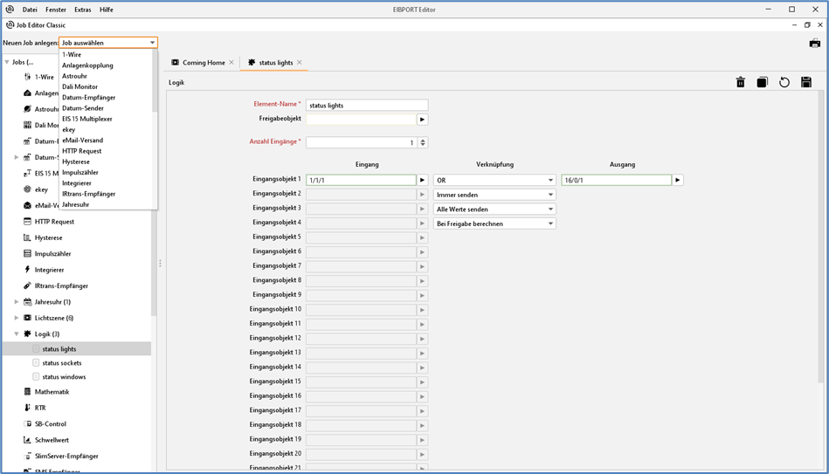Screen dimensions: 829x474
Task: Click the save floppy disk icon
Action: pos(806,82)
